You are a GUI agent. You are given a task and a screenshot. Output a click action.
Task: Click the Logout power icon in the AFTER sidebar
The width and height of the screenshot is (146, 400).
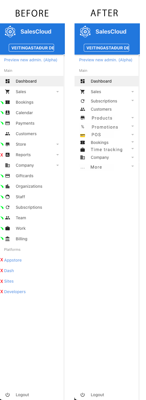[x=83, y=395]
